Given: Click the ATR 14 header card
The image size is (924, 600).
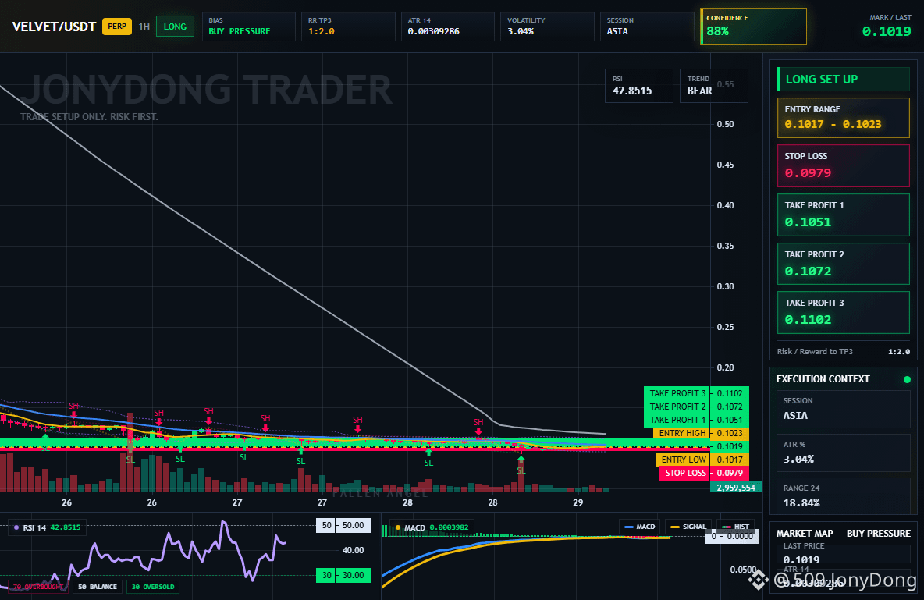Looking at the screenshot, I should pos(448,27).
